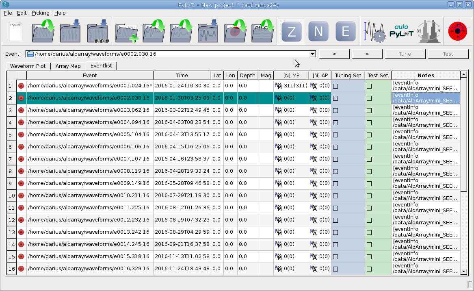Open the Picking menu
Image resolution: width=474 pixels, height=291 pixels.
pos(40,13)
